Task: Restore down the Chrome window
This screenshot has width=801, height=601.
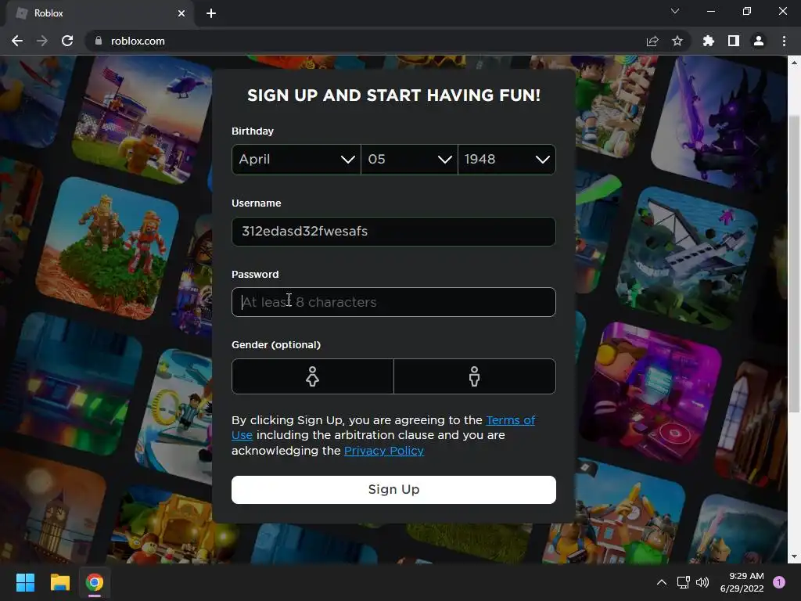Action: tap(747, 11)
